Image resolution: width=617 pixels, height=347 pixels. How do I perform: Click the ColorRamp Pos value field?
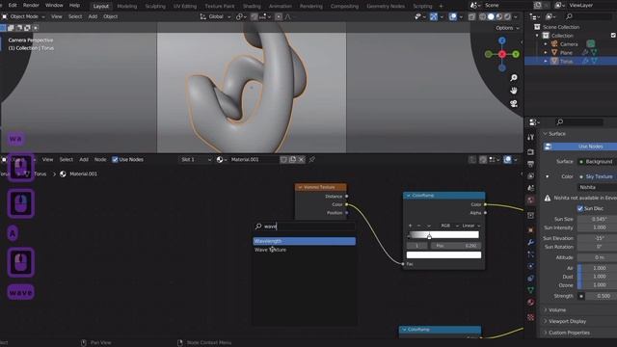(x=456, y=246)
